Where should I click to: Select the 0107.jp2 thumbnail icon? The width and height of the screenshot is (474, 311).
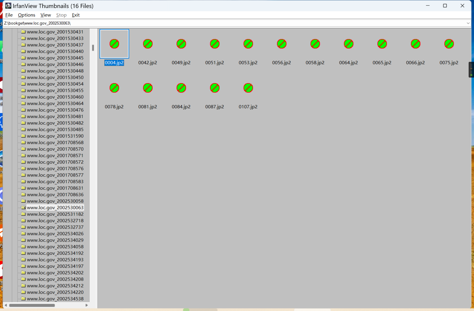(248, 88)
